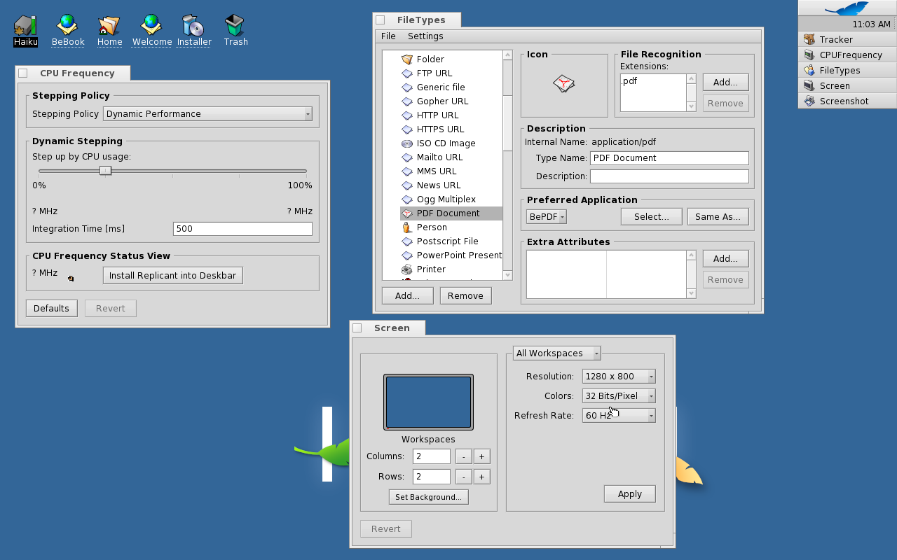Increase workspace columns with plus button
The image size is (897, 560).
[x=482, y=456]
